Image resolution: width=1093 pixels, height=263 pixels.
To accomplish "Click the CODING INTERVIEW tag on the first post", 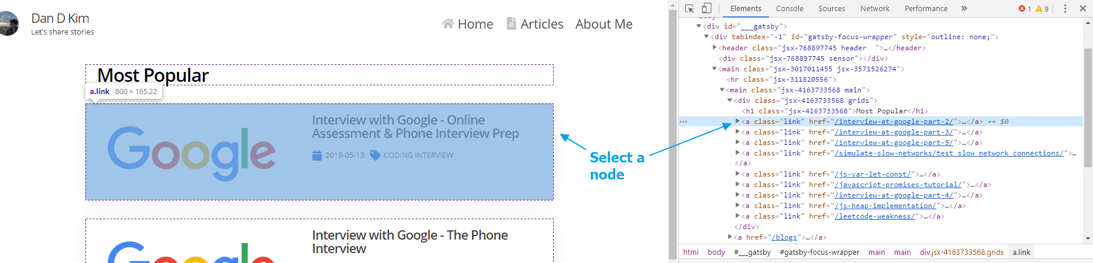I will tap(418, 155).
